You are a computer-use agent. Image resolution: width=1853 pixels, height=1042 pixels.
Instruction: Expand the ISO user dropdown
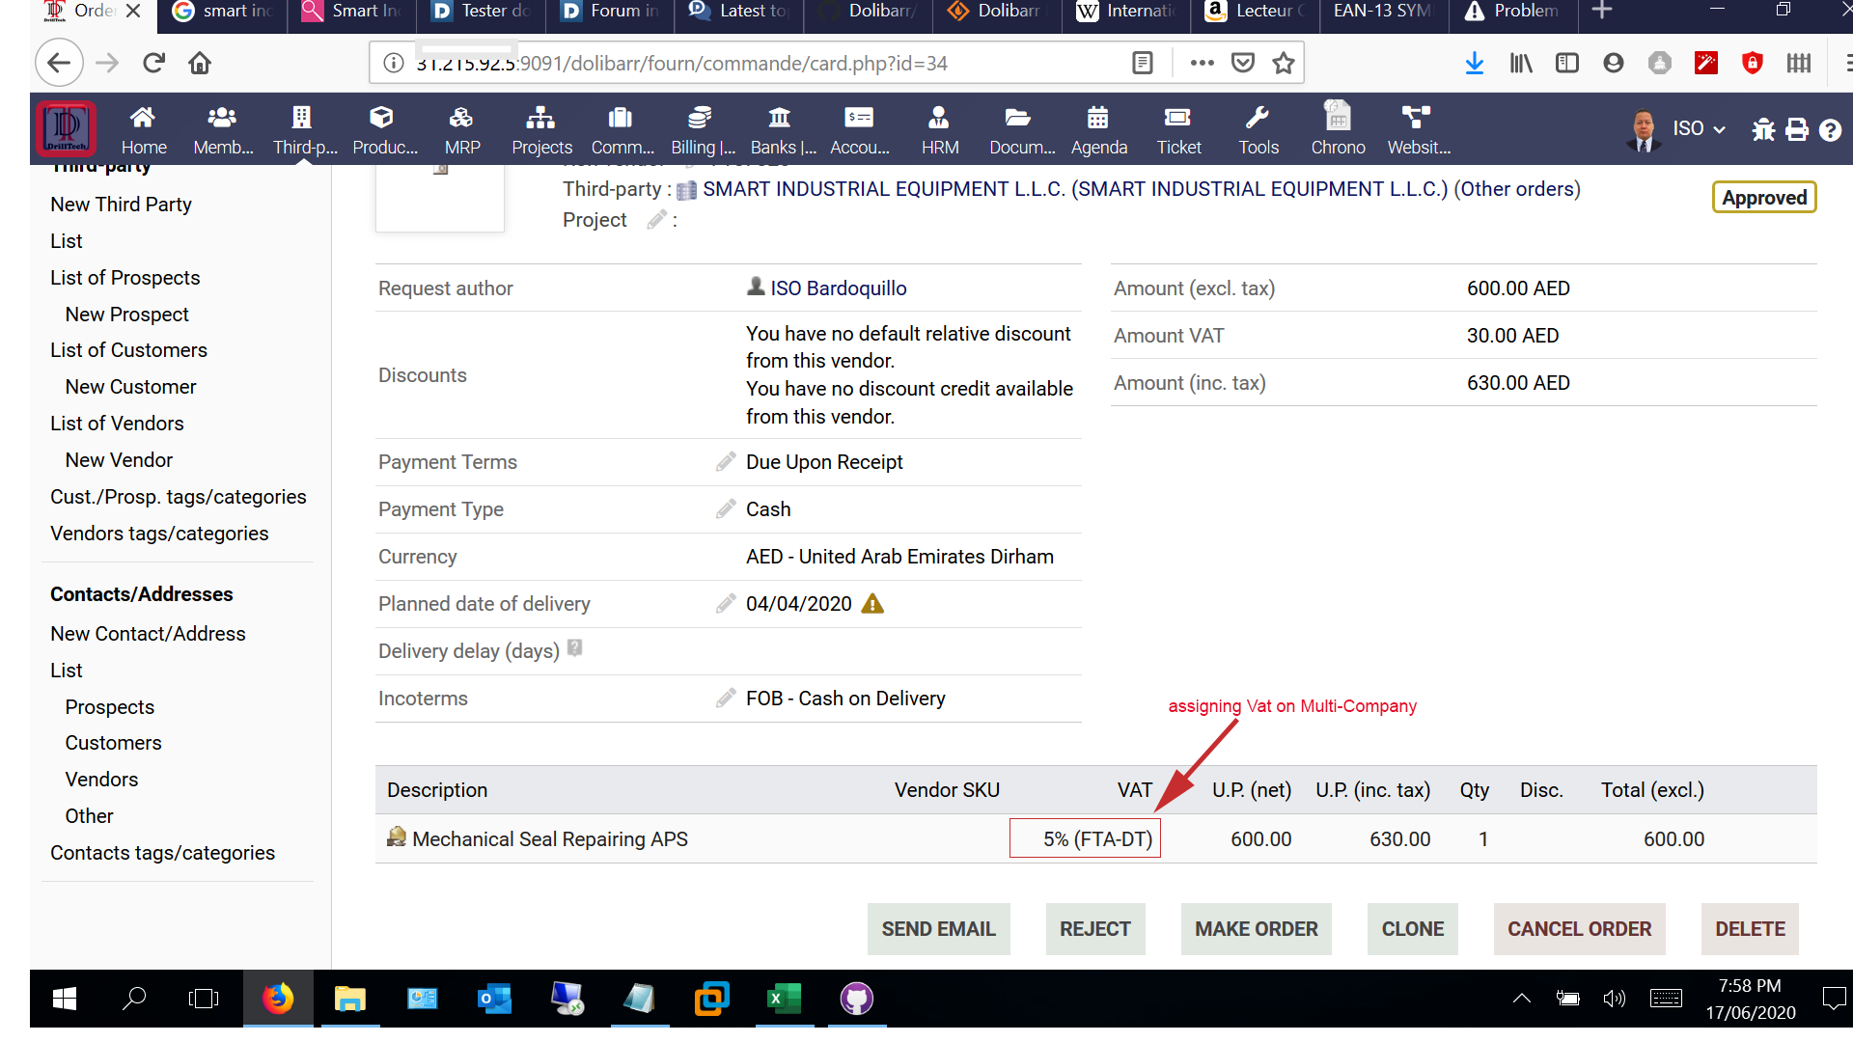tap(1699, 128)
